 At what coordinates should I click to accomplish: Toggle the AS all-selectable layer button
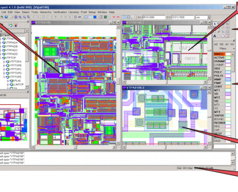tap(216, 44)
